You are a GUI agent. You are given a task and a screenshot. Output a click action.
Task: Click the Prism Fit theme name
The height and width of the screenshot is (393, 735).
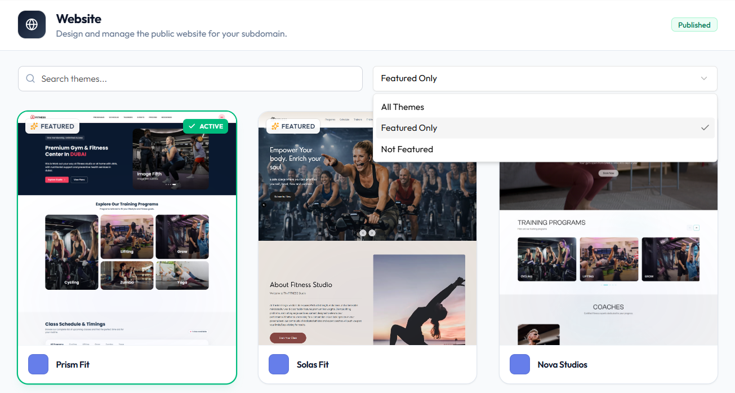coord(73,365)
